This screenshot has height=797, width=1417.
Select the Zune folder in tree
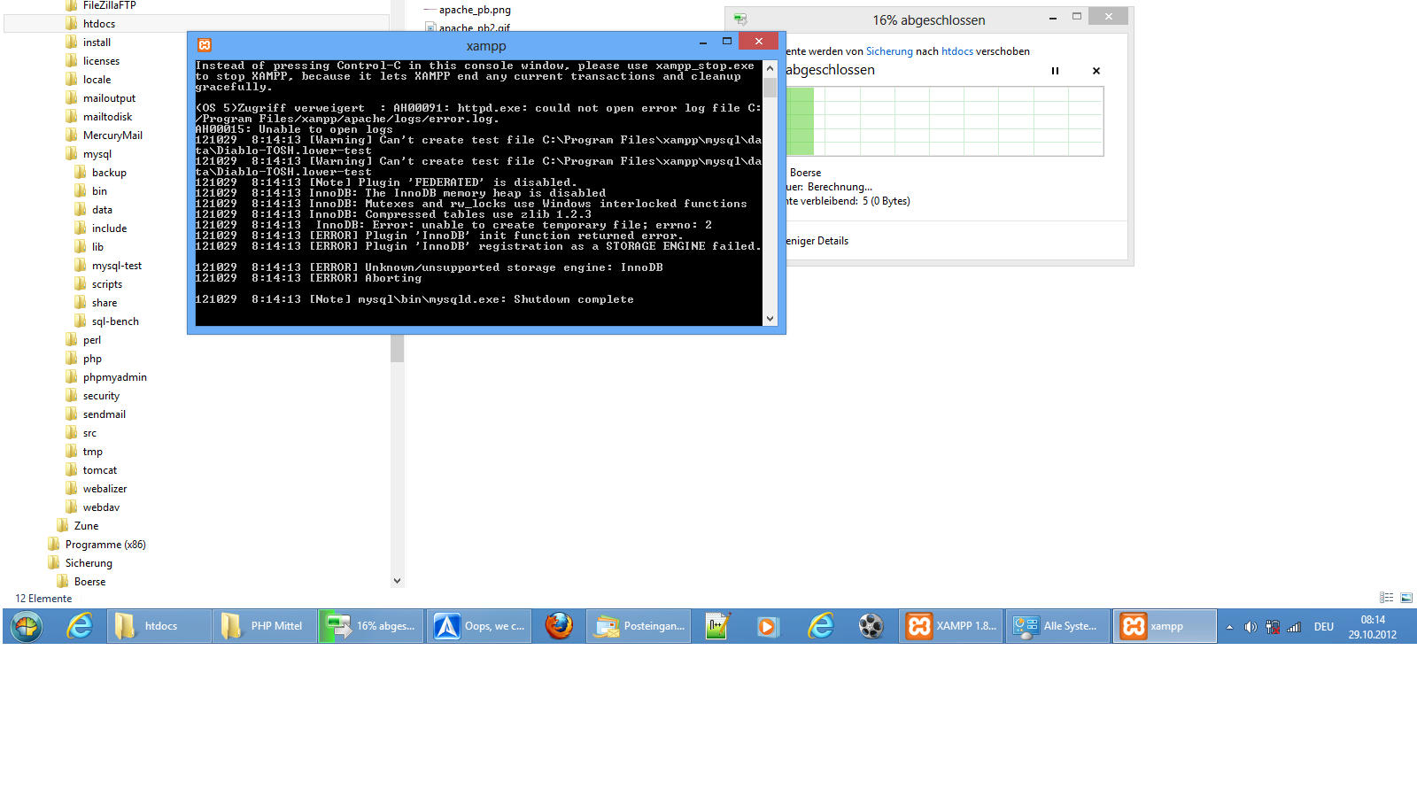point(86,526)
